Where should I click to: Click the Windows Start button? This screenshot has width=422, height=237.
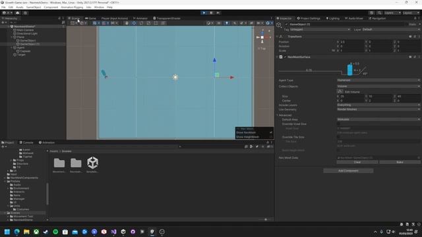[x=7, y=232]
